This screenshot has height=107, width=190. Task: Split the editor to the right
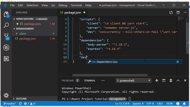[x=178, y=12]
